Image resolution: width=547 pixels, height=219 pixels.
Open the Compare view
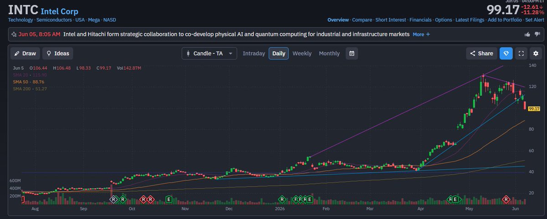[362, 20]
